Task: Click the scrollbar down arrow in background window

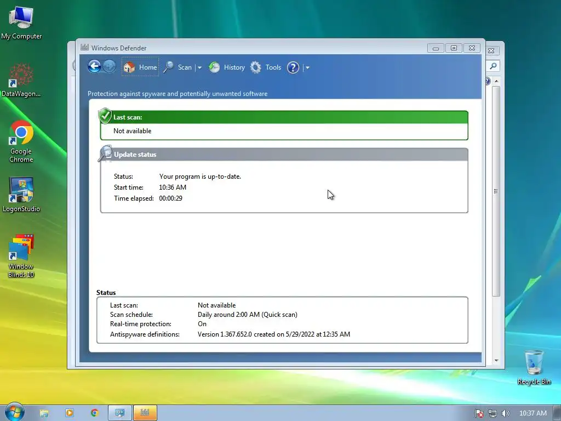Action: point(496,361)
